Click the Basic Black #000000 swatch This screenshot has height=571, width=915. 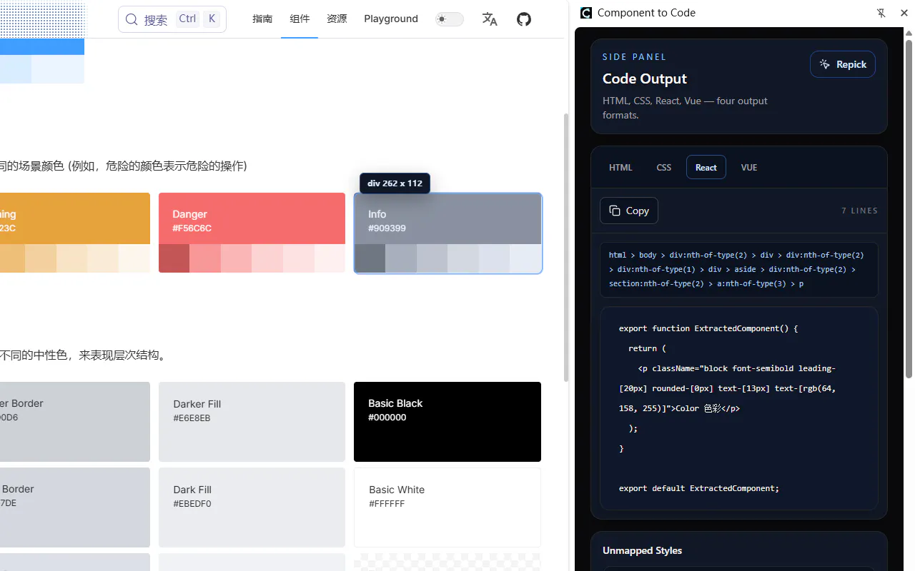(x=447, y=422)
